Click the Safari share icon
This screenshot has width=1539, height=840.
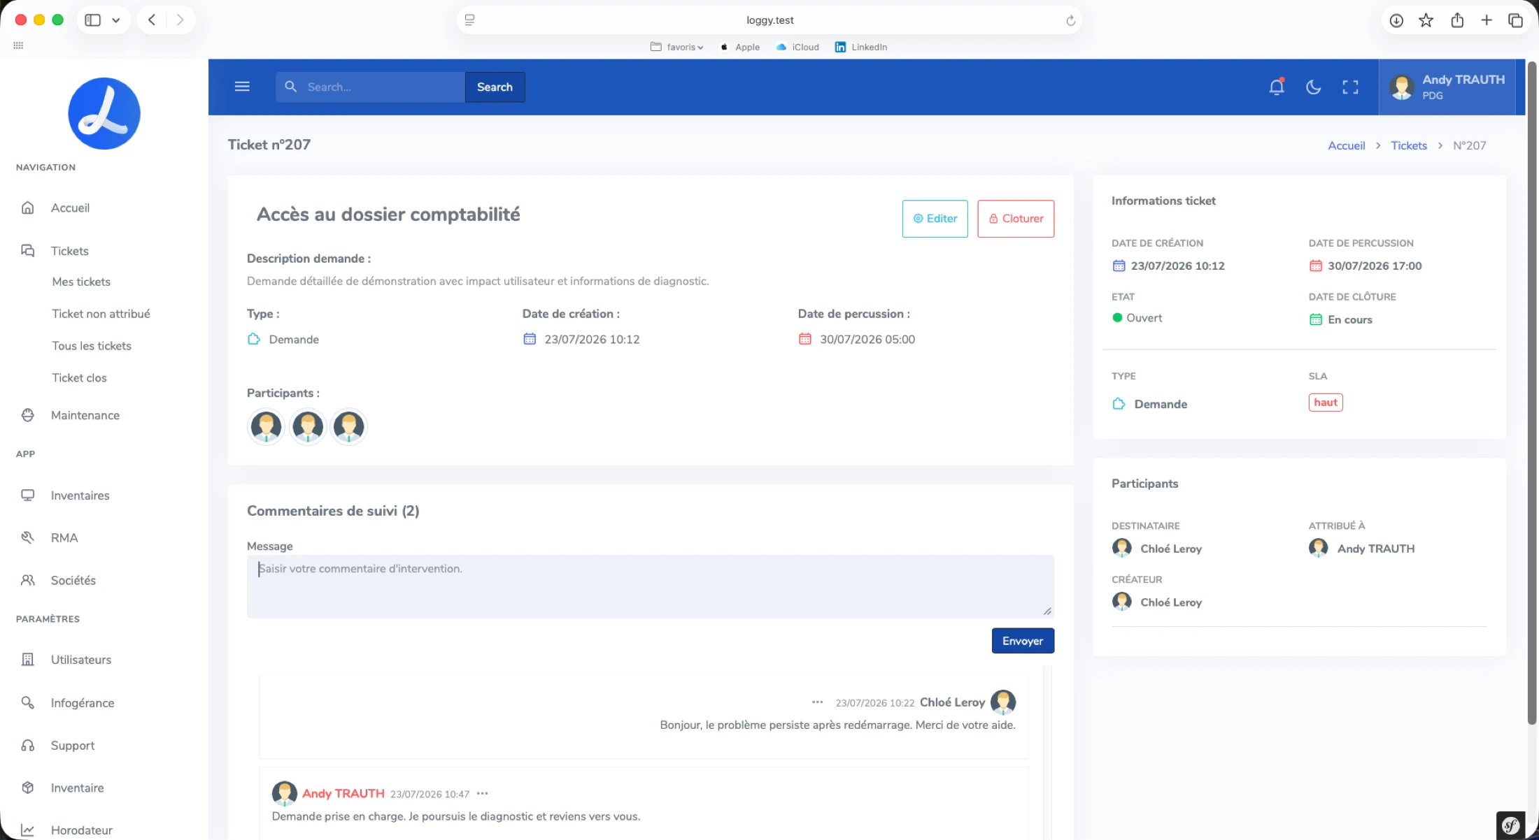[x=1457, y=20]
